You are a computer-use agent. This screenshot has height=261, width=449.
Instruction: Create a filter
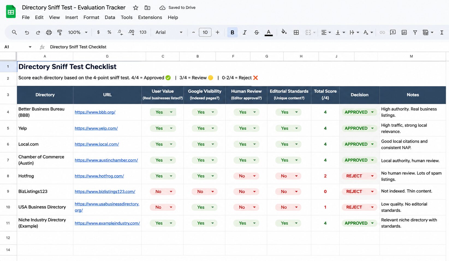coord(415,32)
